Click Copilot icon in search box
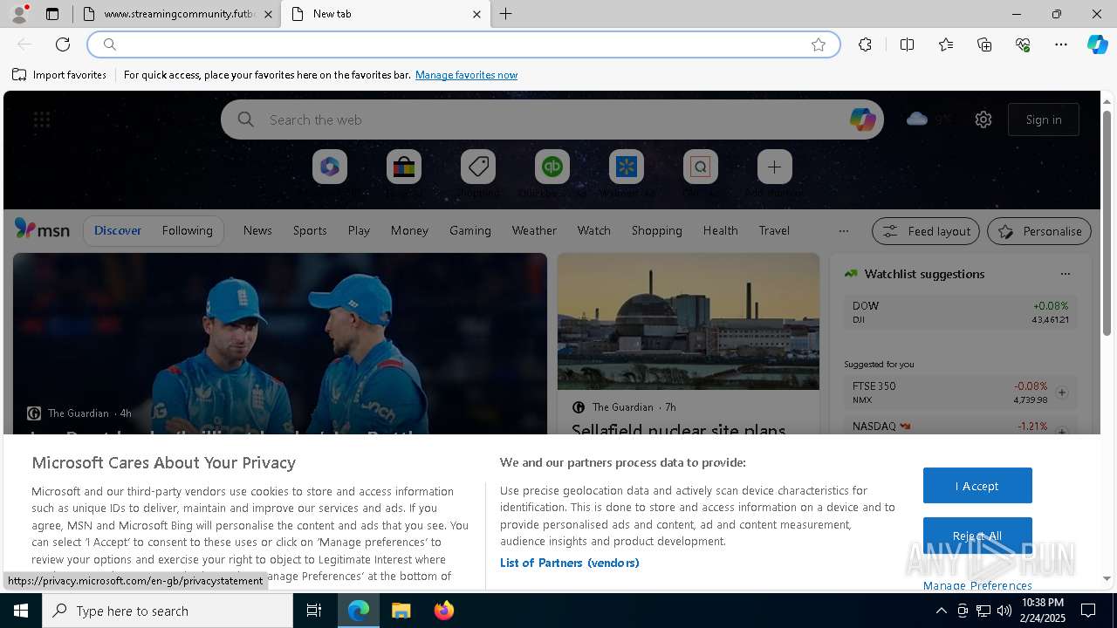1117x628 pixels. pos(862,119)
